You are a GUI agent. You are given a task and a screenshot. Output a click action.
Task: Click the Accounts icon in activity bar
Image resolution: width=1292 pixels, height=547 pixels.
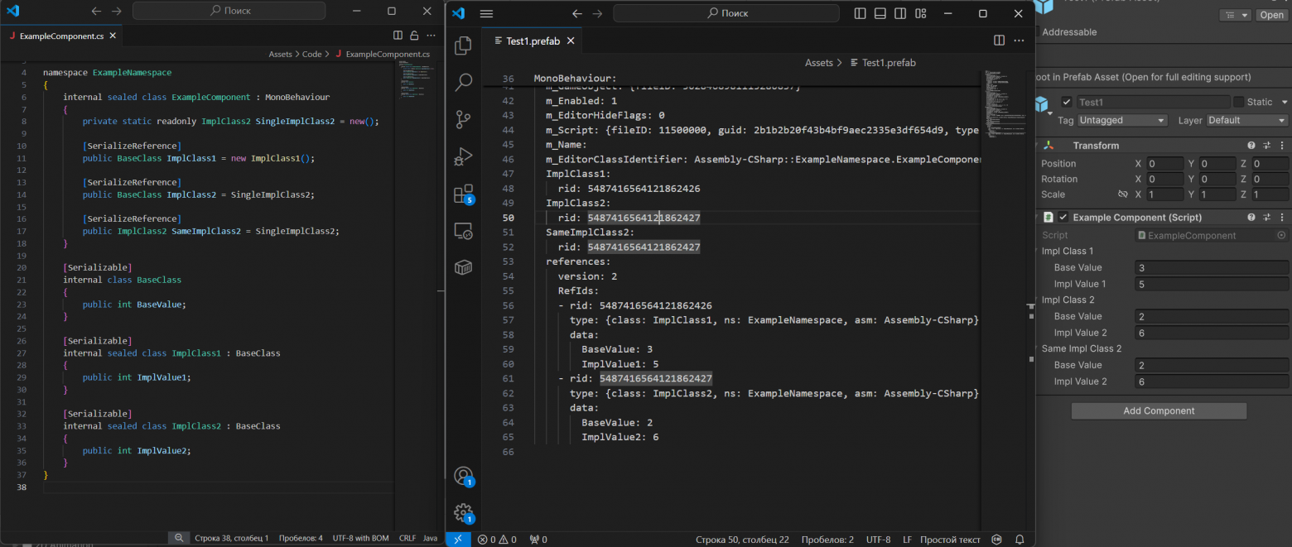tap(463, 476)
